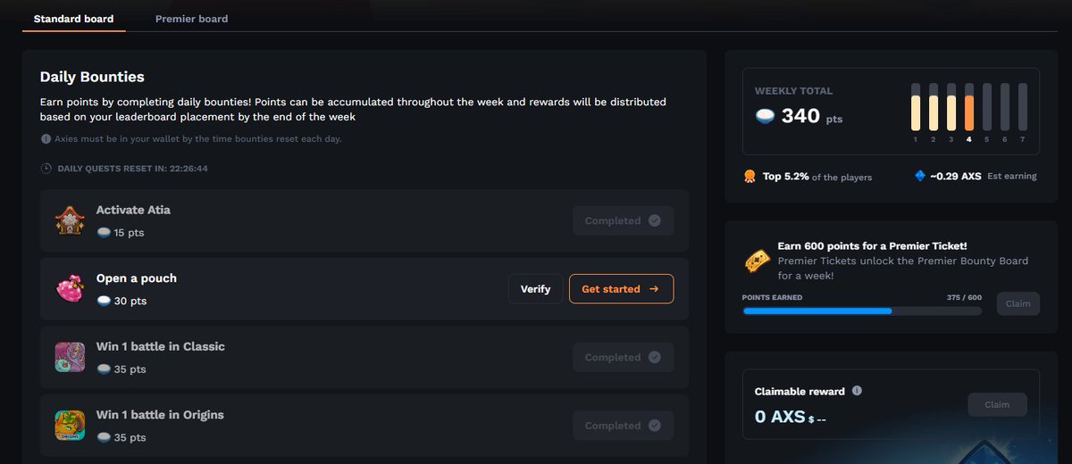Click the '~0.29 AXS' estimated earning text
The height and width of the screenshot is (464, 1072).
(956, 176)
